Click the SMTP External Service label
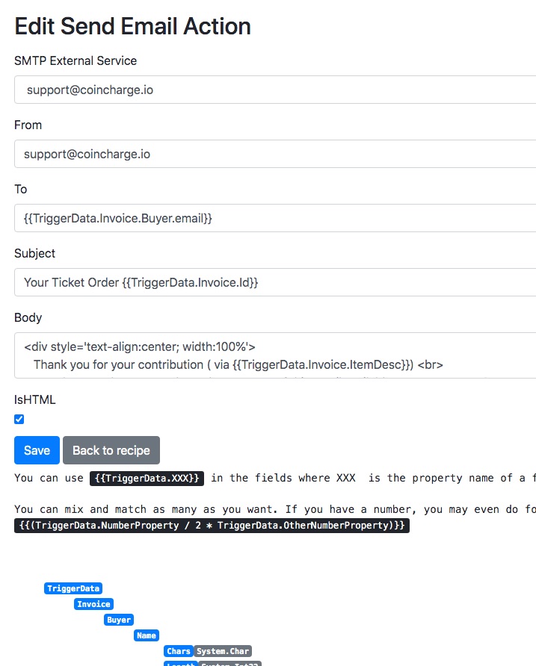 [76, 60]
